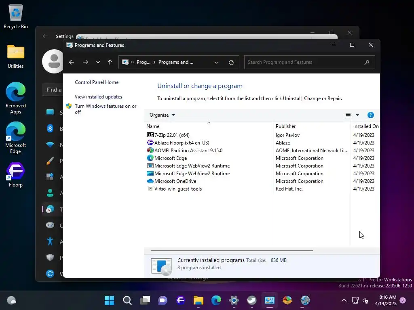Open Chat app on taskbar
The height and width of the screenshot is (310, 414).
(x=163, y=300)
